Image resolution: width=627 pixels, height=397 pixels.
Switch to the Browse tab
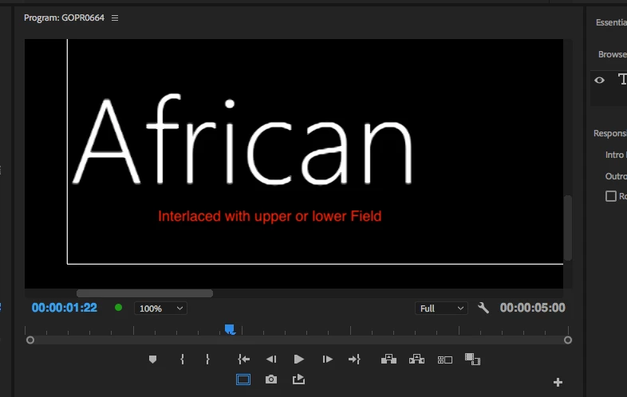tap(612, 54)
